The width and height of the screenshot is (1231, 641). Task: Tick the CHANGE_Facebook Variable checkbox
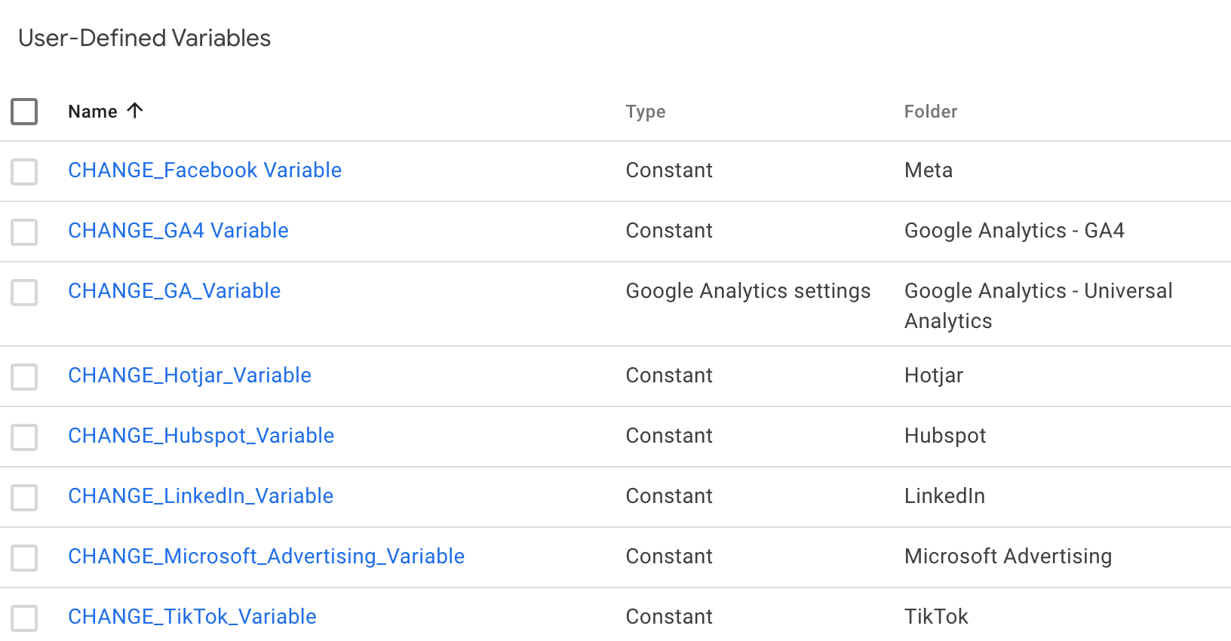point(24,171)
